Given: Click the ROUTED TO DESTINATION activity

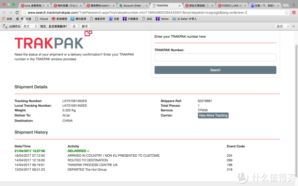Looking at the screenshot, I should coord(87,160).
